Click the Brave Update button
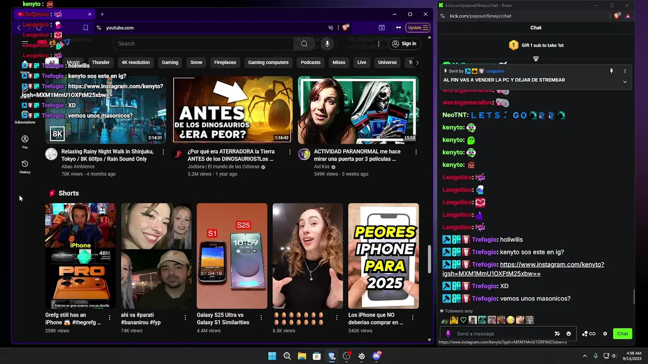The height and width of the screenshot is (364, 648). [419, 28]
